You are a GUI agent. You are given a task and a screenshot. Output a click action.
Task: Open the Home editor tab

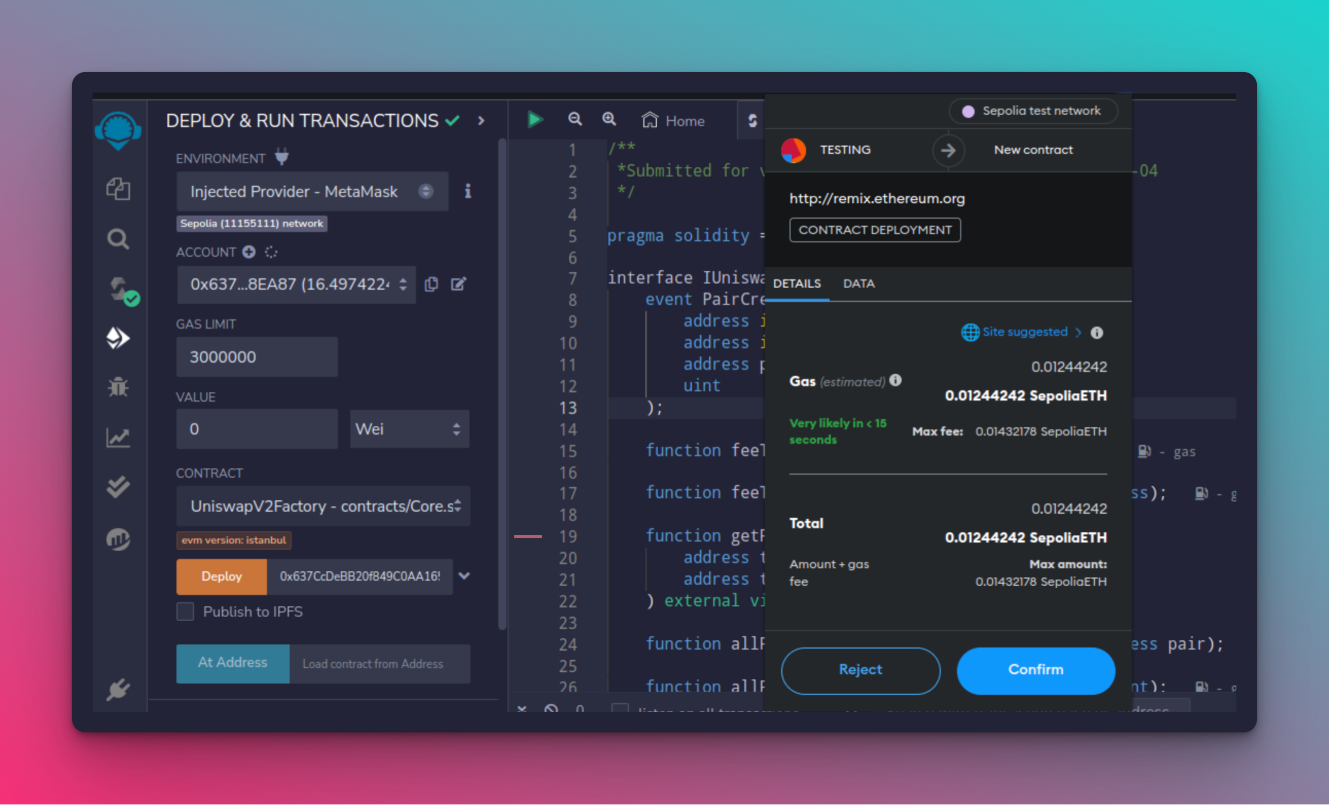[x=673, y=120]
